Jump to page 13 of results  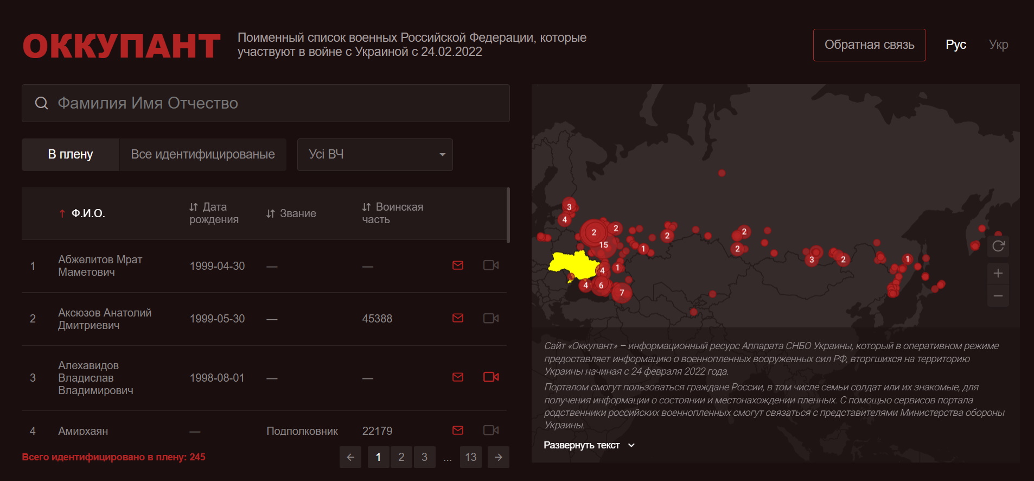470,457
